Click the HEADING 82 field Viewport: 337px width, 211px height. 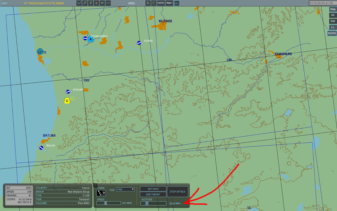click(x=19, y=195)
